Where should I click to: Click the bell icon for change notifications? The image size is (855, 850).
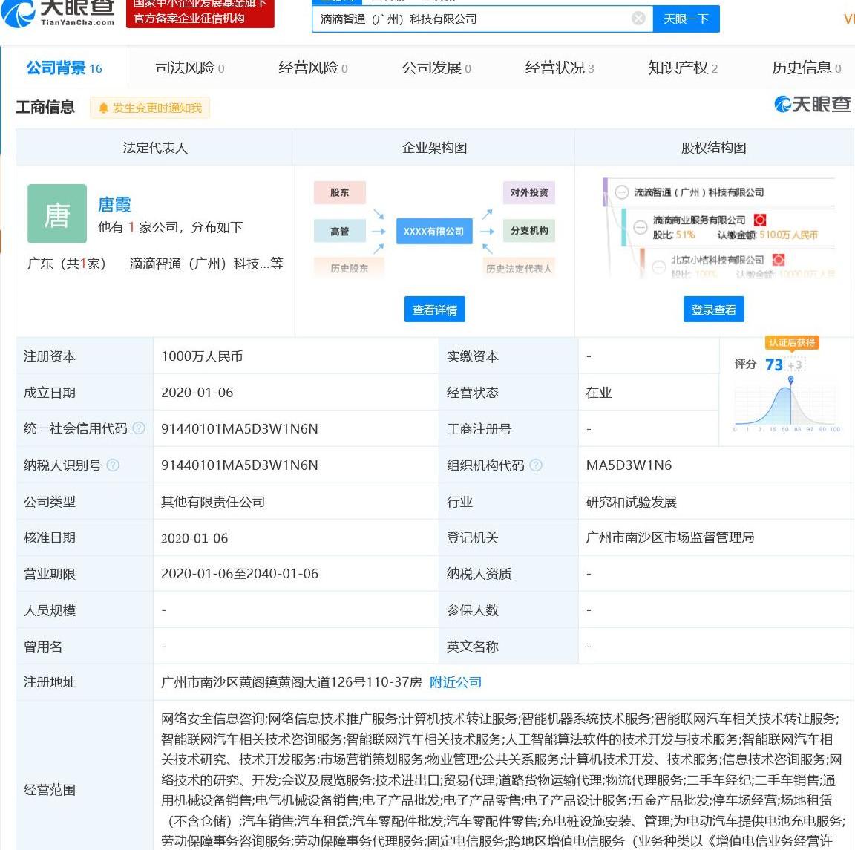(x=103, y=108)
